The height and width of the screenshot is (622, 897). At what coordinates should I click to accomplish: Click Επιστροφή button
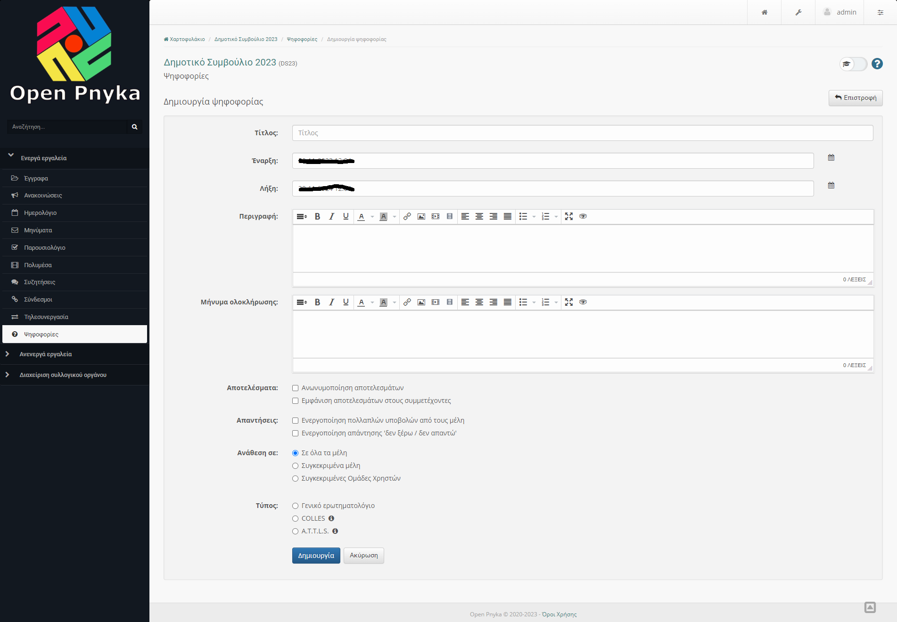coord(856,98)
